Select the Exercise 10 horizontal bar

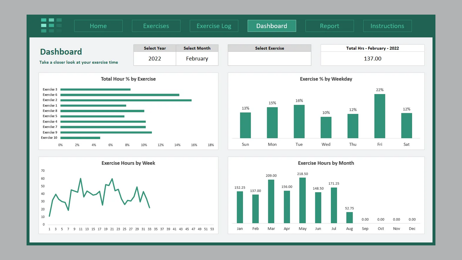coord(80,138)
